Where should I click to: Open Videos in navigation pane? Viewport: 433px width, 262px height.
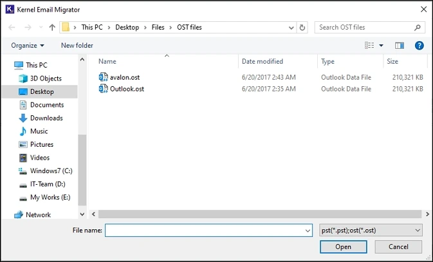point(40,158)
